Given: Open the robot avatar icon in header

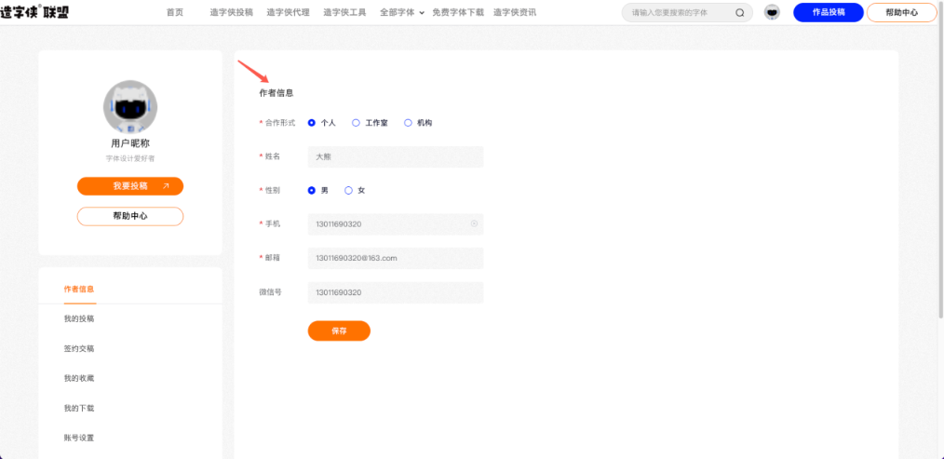Looking at the screenshot, I should pyautogui.click(x=772, y=13).
